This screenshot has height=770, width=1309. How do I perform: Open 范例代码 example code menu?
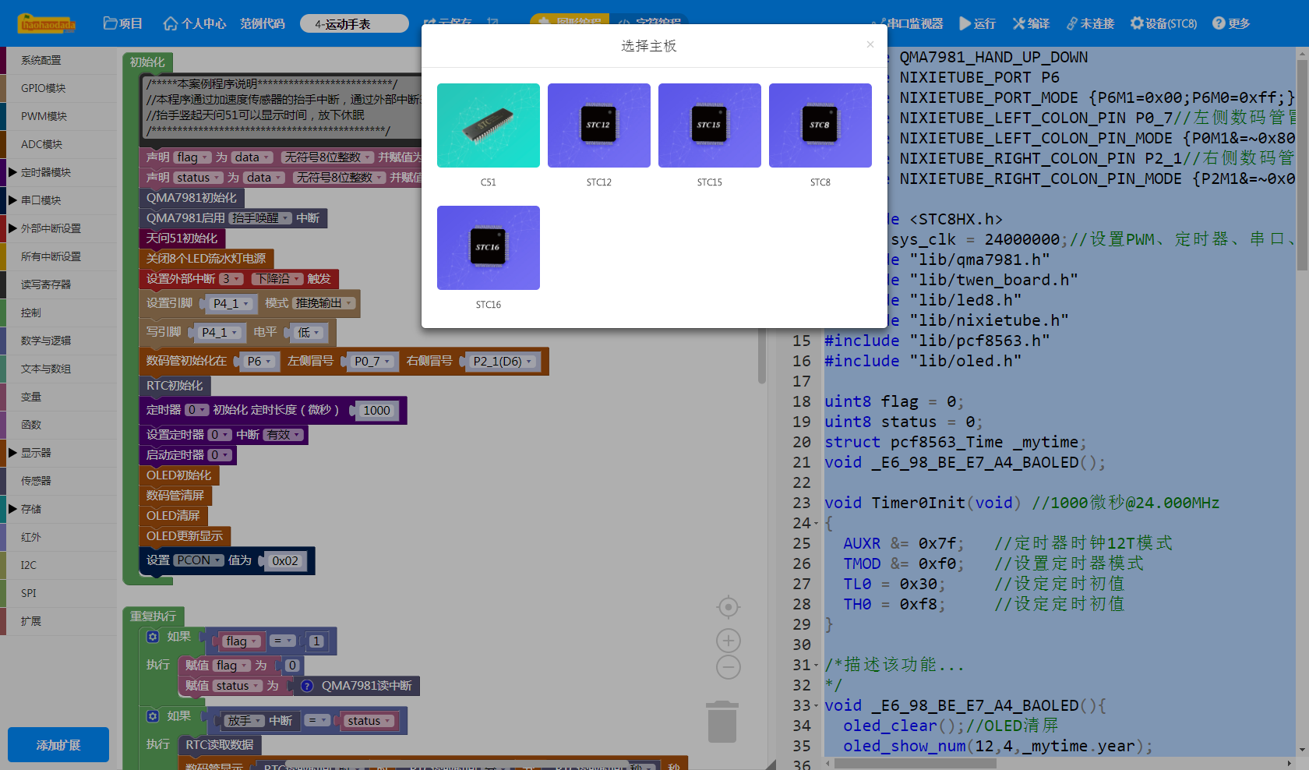coord(263,23)
